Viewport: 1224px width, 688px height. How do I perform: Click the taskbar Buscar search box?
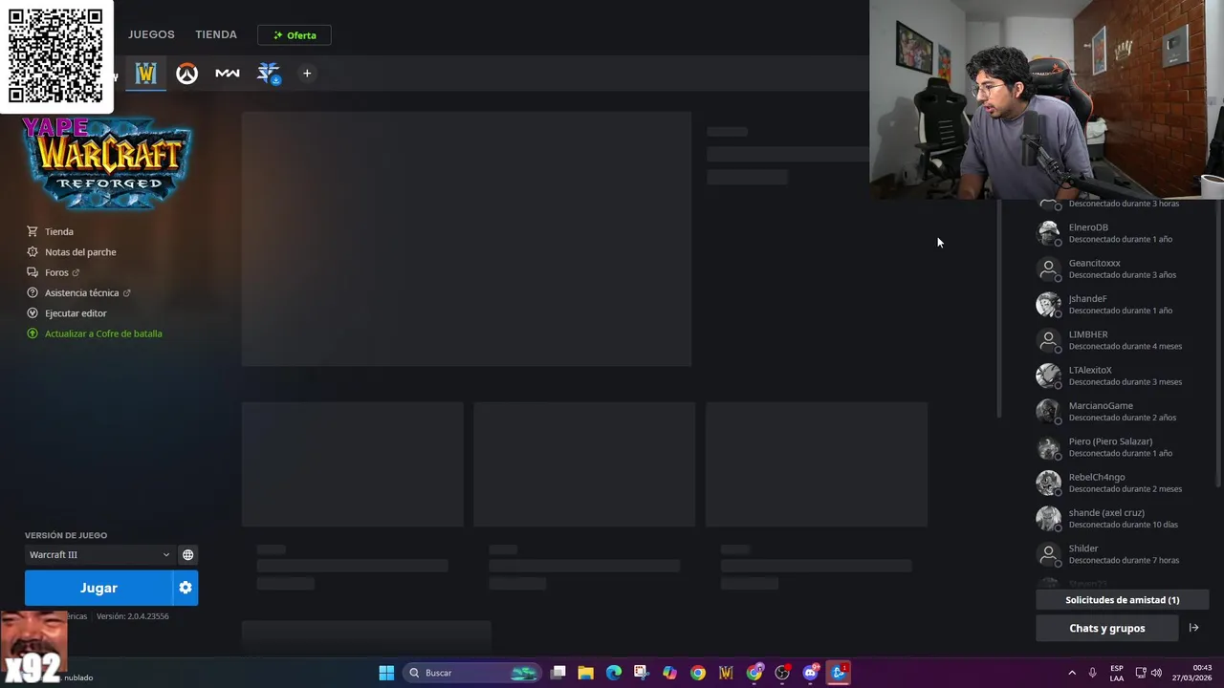coord(473,673)
